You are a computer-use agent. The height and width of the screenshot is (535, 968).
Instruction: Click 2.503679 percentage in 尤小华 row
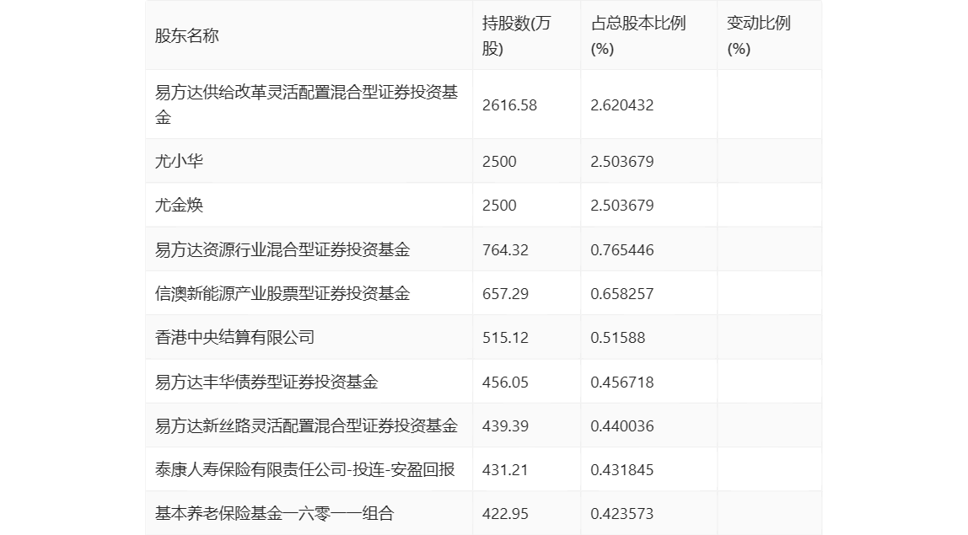point(621,162)
